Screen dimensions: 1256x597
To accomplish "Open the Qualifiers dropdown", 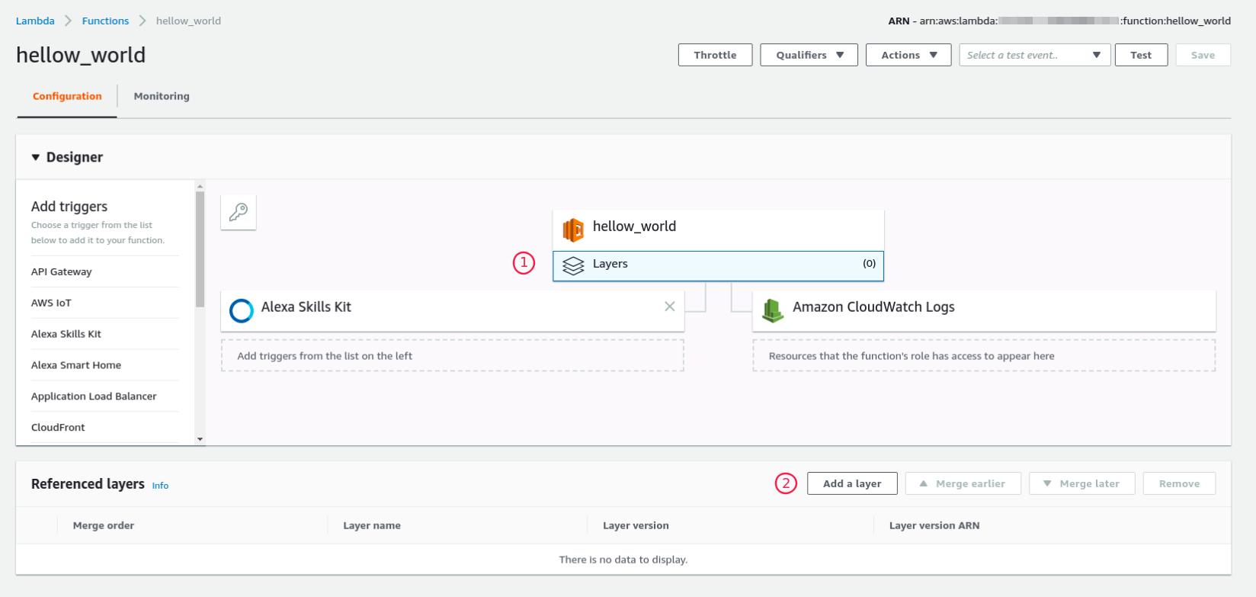I will [809, 55].
